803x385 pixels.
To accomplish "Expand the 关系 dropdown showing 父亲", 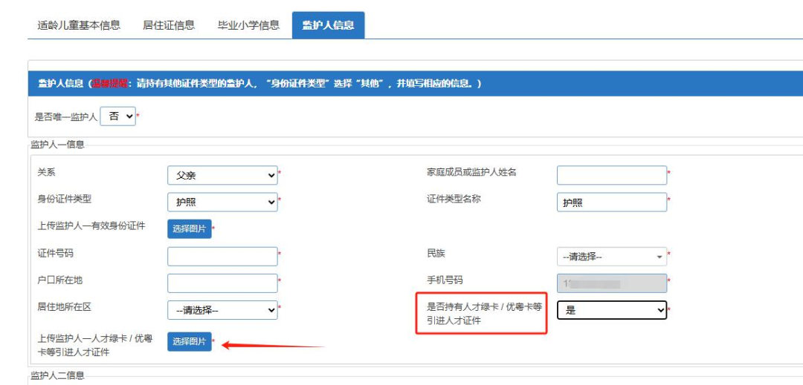I will (x=222, y=175).
